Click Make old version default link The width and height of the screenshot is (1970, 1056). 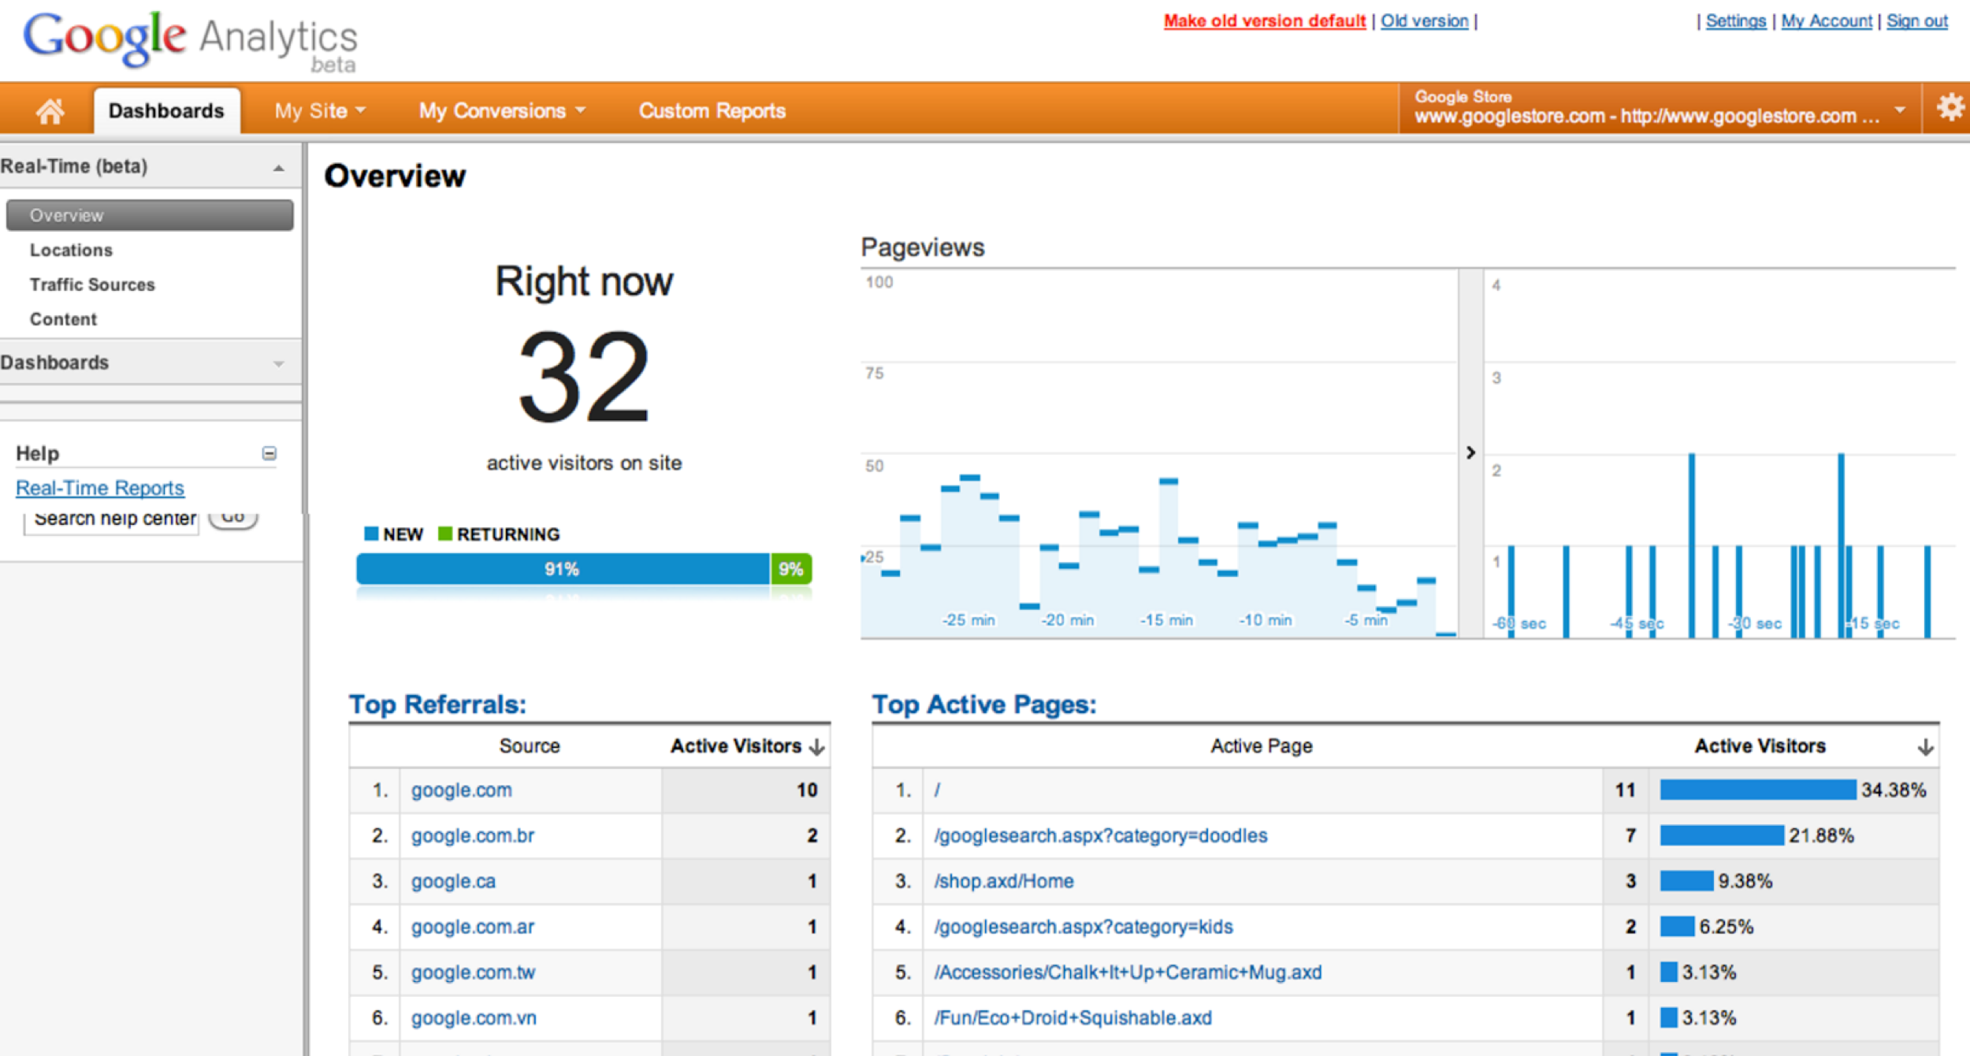tap(1264, 21)
